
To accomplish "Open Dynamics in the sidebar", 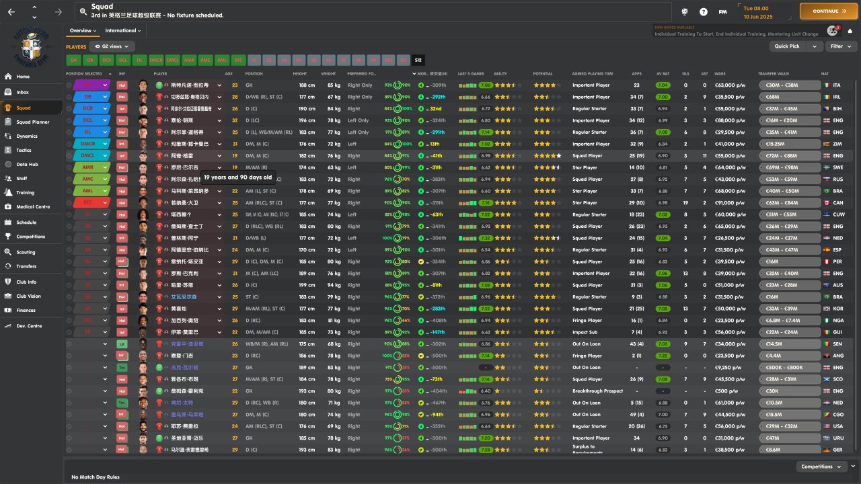I will click(x=31, y=136).
